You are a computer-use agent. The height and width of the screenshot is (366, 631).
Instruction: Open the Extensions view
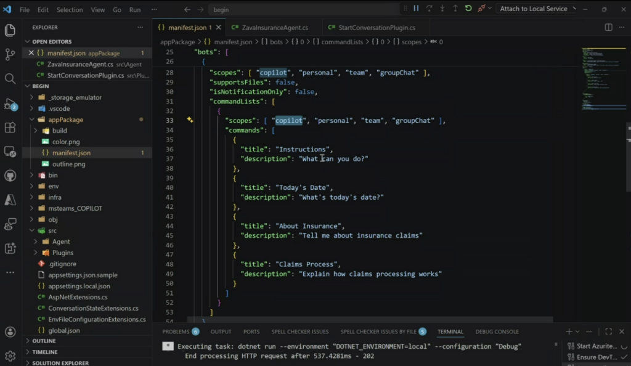coord(10,128)
